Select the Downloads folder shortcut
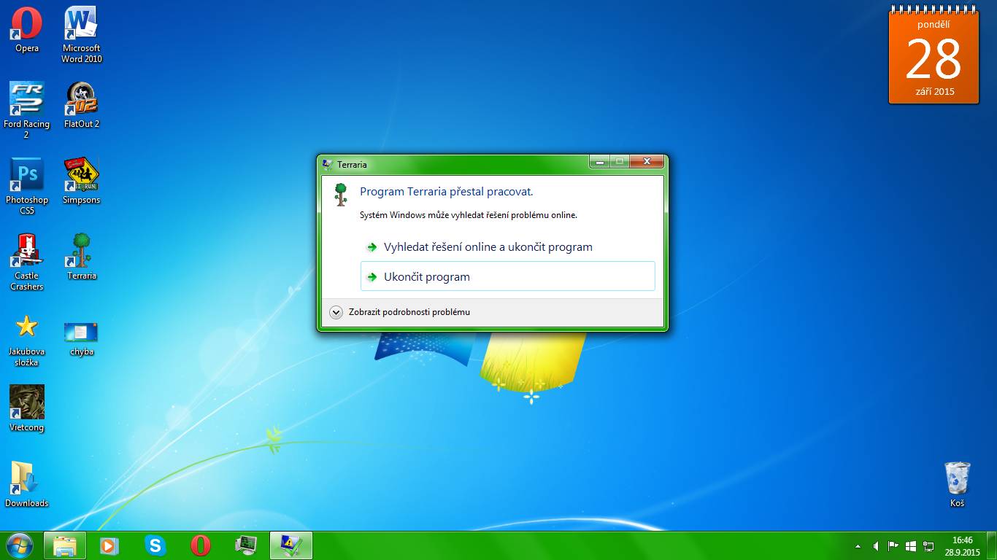The image size is (997, 560). (27, 484)
